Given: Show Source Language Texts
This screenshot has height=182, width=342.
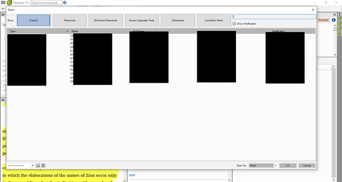Looking at the screenshot, I should [x=142, y=20].
